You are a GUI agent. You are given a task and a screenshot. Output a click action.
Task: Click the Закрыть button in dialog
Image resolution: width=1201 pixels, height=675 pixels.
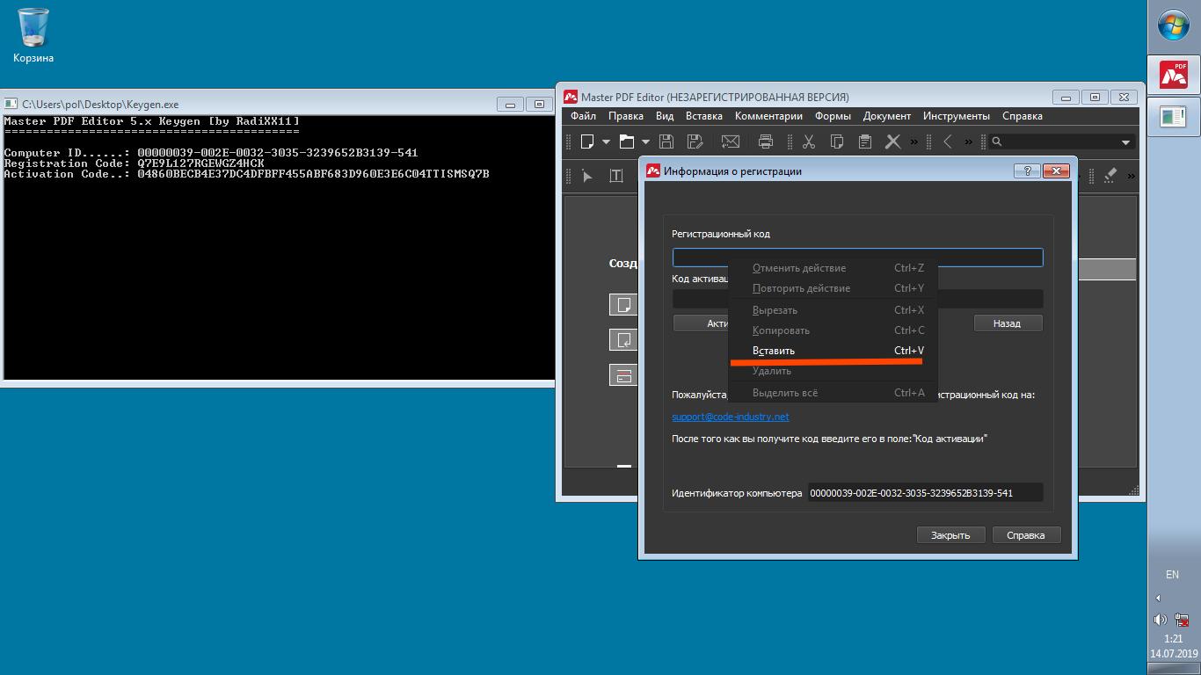coord(950,535)
